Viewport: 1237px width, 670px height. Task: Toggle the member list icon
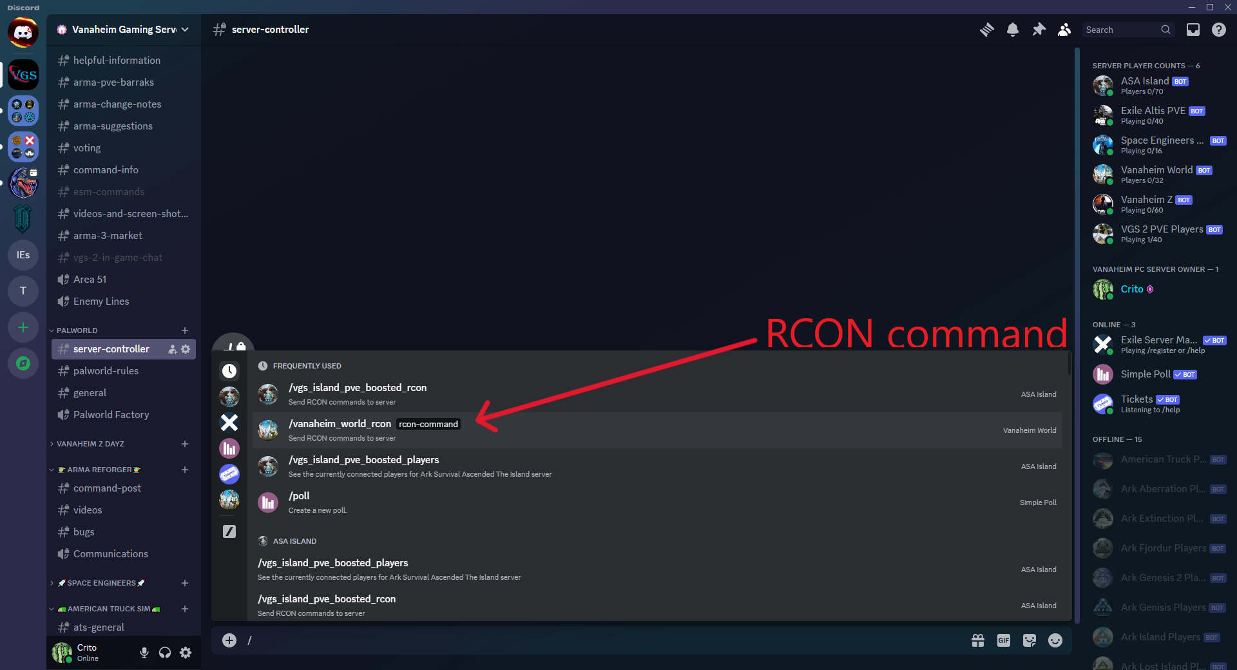click(x=1064, y=30)
